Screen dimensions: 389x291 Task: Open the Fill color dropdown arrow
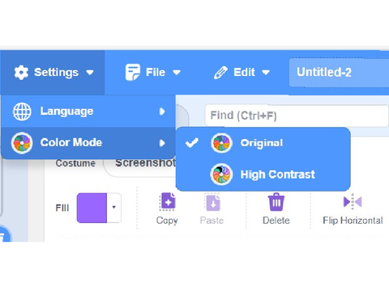point(114,207)
